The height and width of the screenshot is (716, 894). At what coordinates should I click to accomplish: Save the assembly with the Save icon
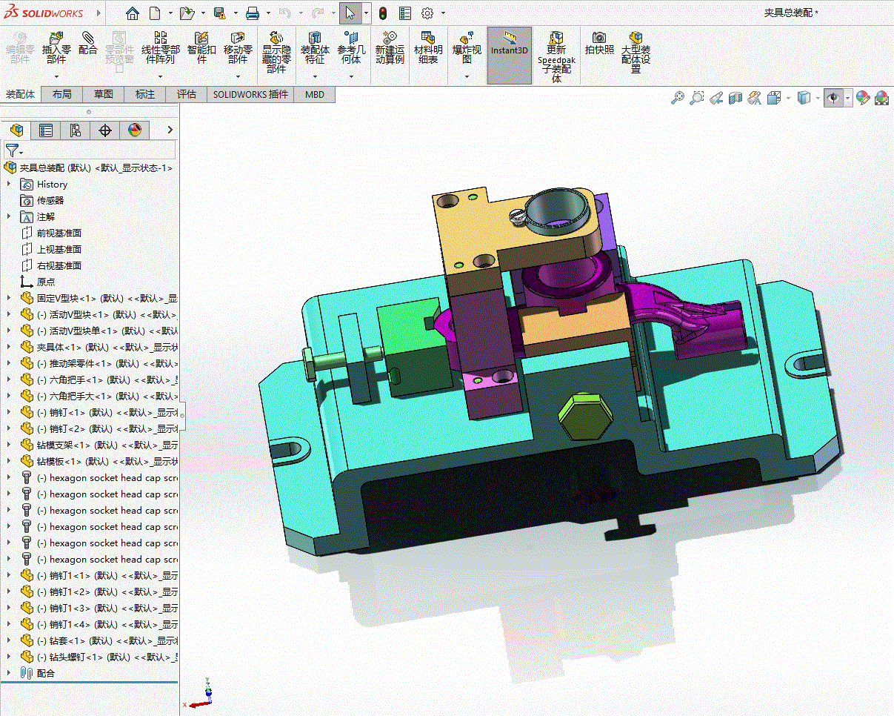[219, 13]
